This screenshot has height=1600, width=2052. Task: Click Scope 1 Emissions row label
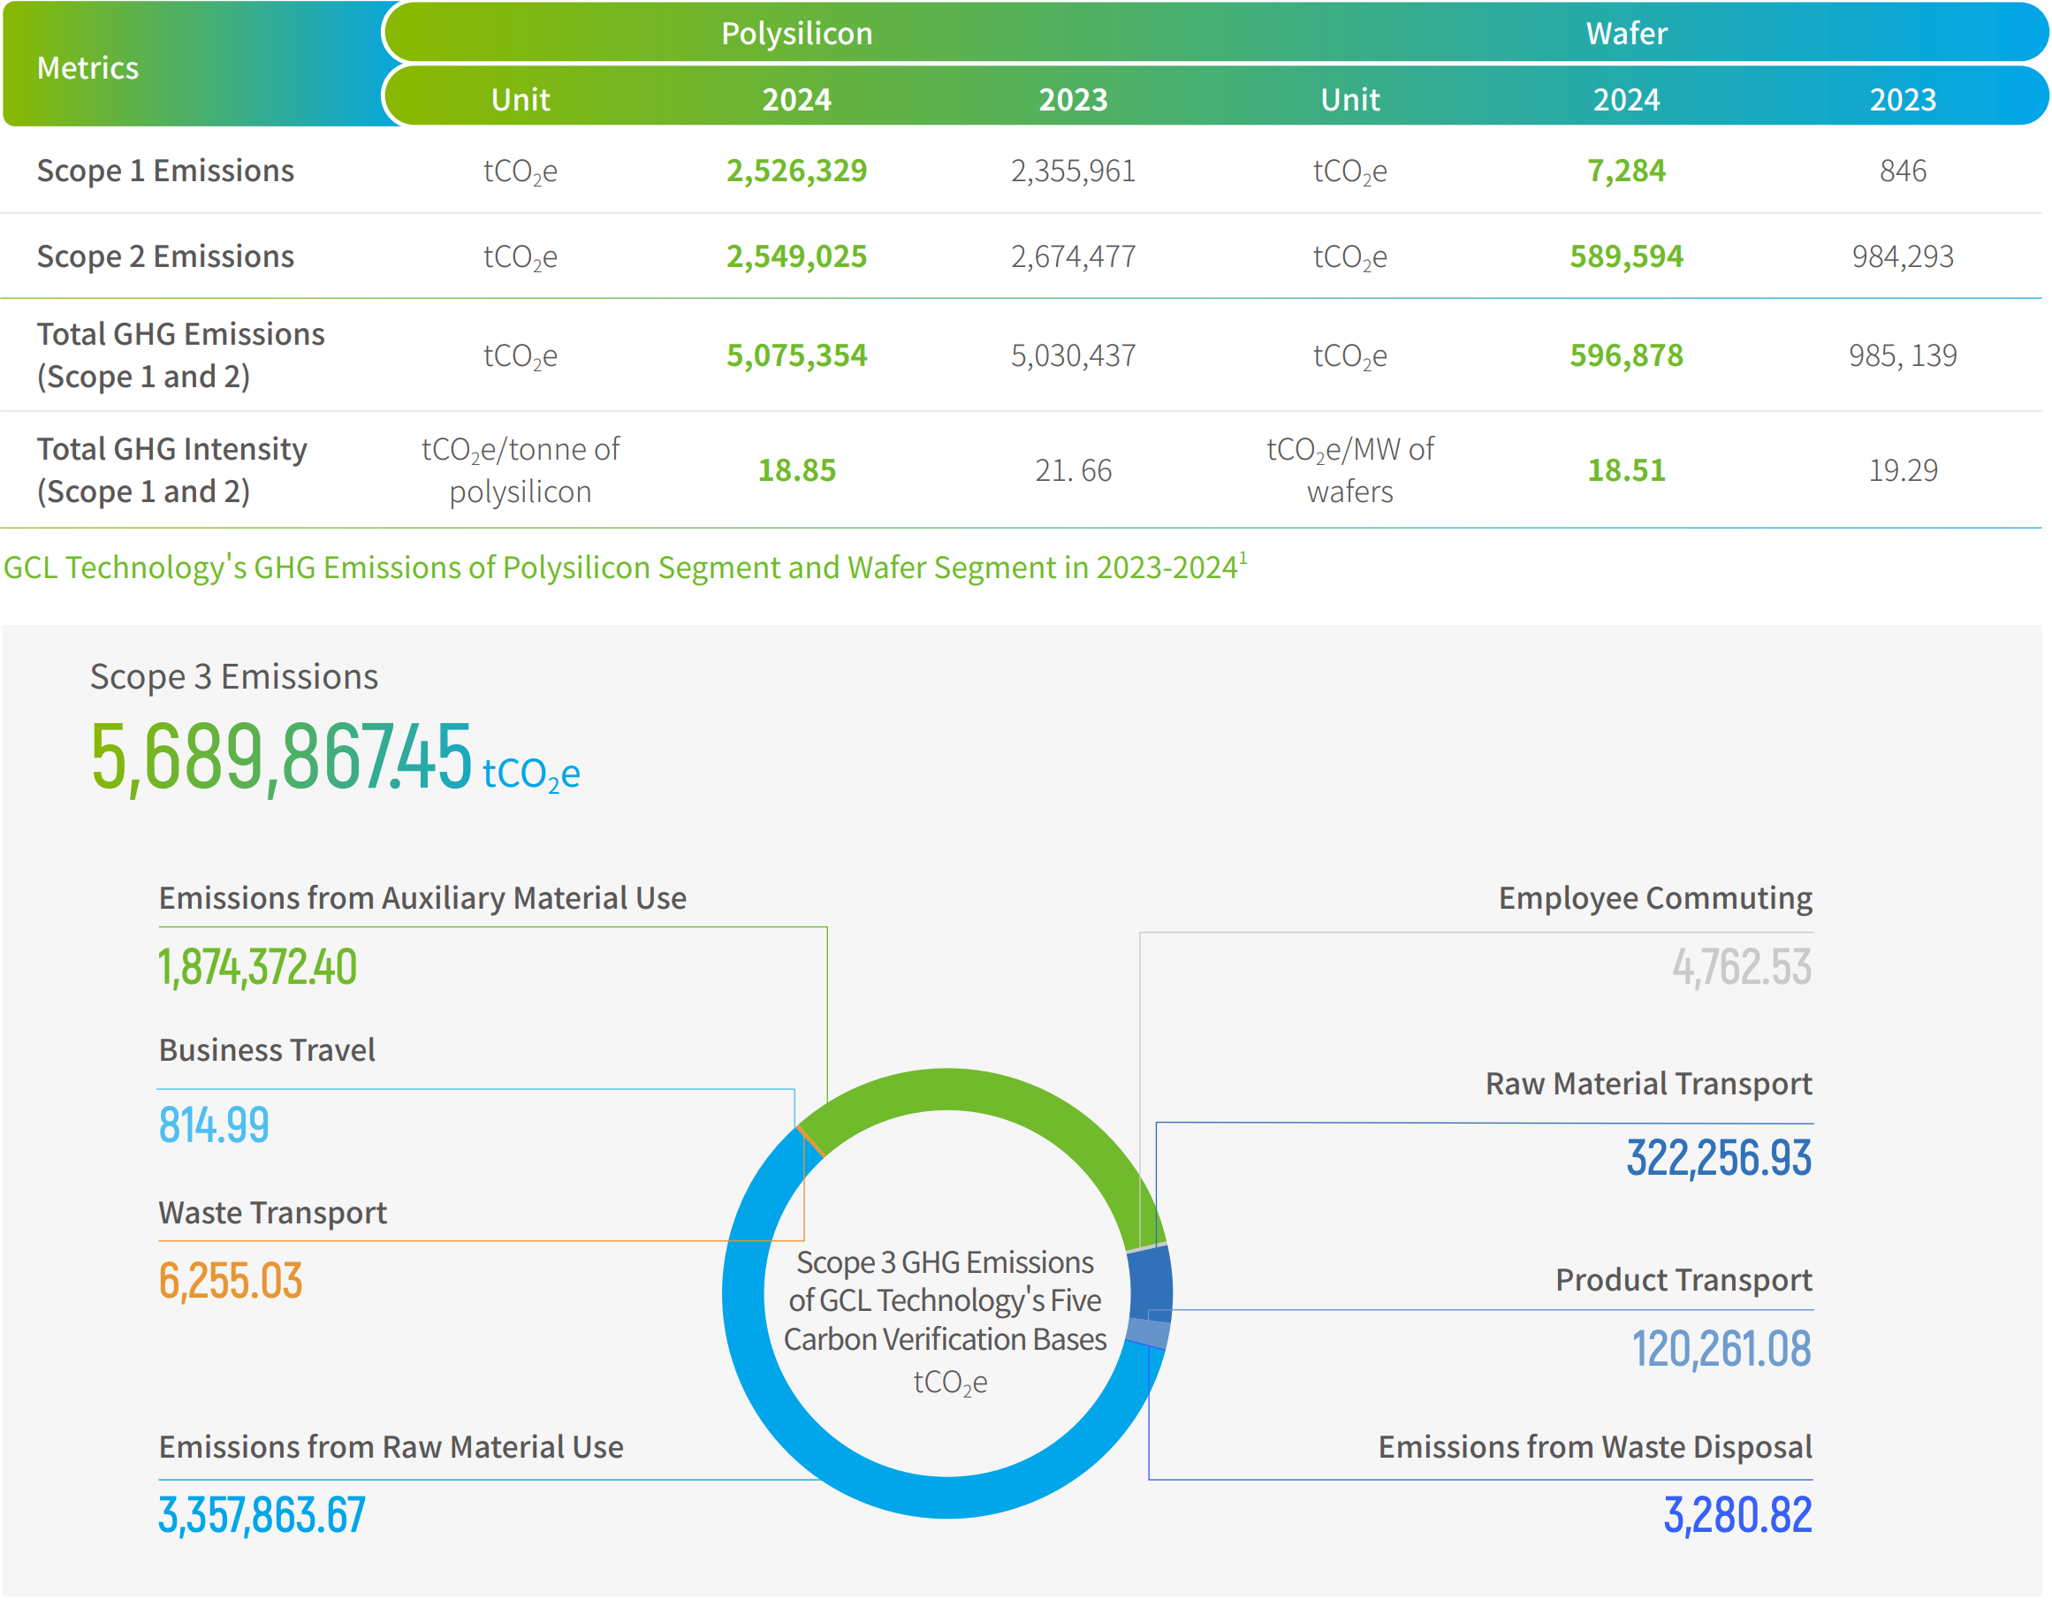(x=165, y=171)
